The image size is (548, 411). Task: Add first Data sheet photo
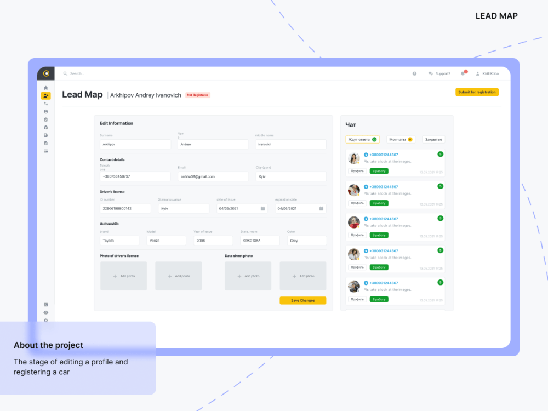point(248,276)
